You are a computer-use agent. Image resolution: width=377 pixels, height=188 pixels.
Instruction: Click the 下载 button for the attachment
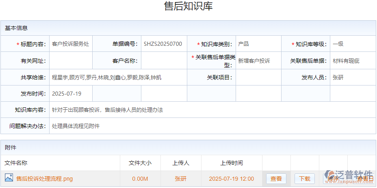coord(305,179)
